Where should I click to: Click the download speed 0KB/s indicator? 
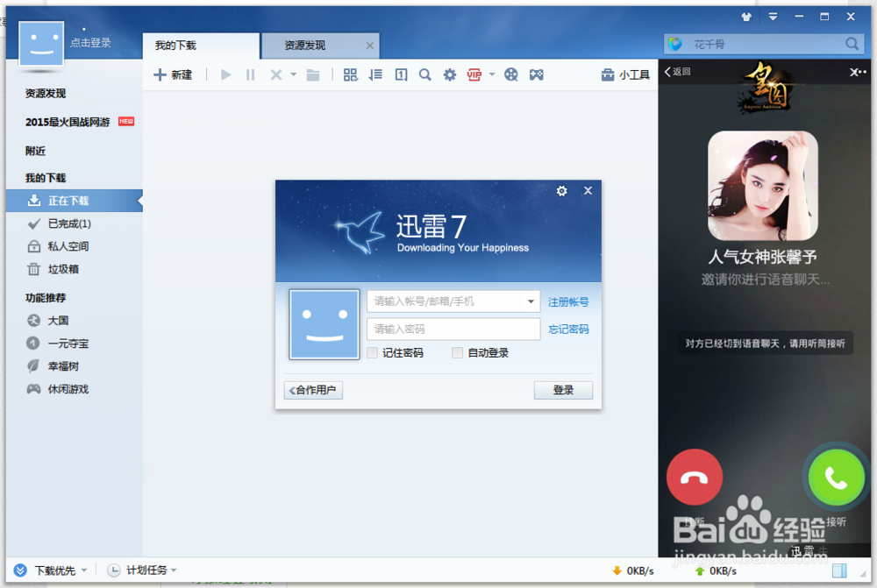[633, 570]
